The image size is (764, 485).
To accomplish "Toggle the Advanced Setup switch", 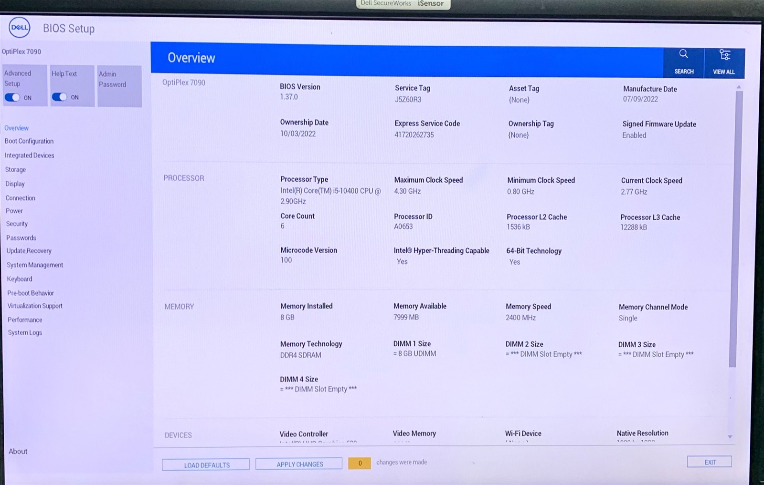I will click(x=12, y=97).
